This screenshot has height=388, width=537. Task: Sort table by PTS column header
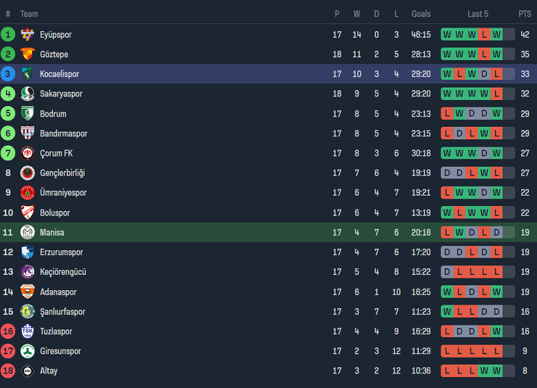coord(525,14)
